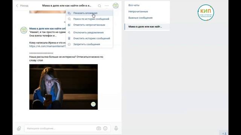Viewport: 241px width, 135px height.
Task: Open community avatar in chat header
Action: [116, 6]
